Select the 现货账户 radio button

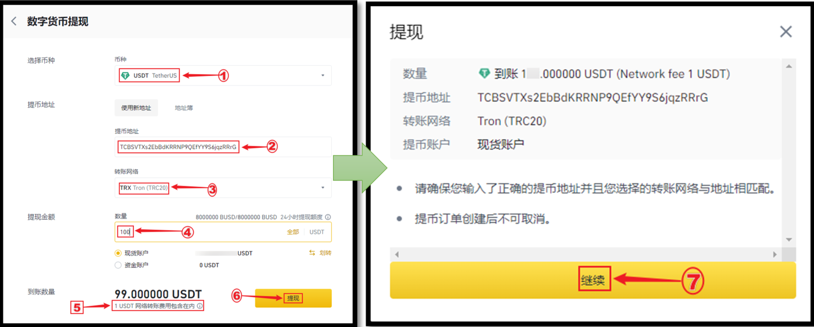pyautogui.click(x=118, y=253)
